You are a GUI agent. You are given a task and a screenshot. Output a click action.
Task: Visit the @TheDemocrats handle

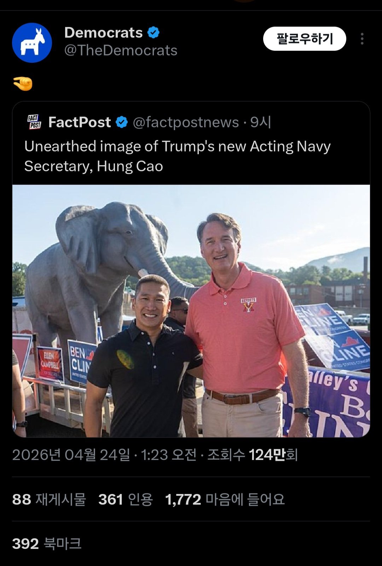pos(121,50)
